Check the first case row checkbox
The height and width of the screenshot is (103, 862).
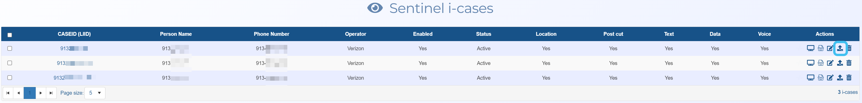(10, 48)
